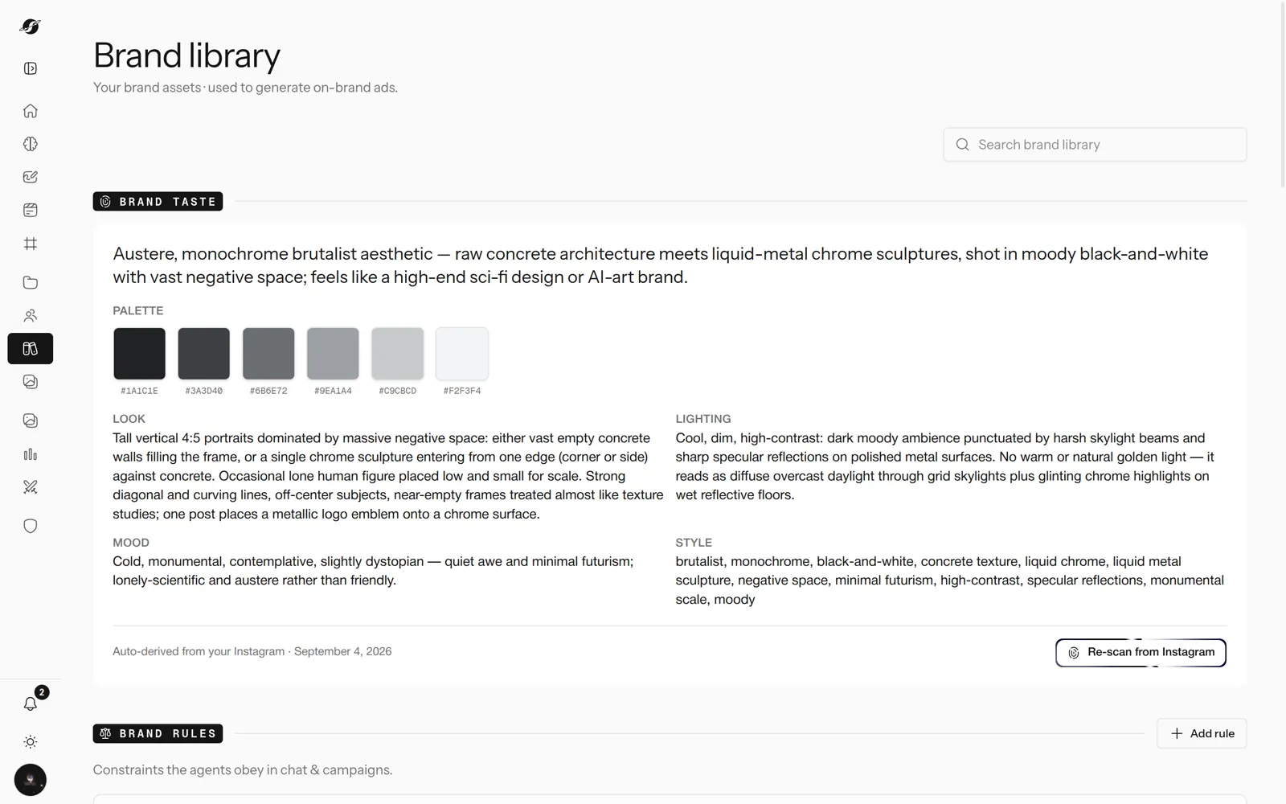Open the folder icon in sidebar
This screenshot has height=804, width=1286.
pyautogui.click(x=31, y=282)
